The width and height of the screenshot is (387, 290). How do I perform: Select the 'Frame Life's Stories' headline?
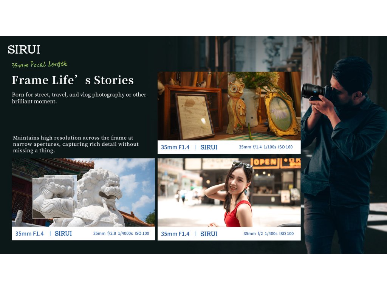(x=73, y=80)
